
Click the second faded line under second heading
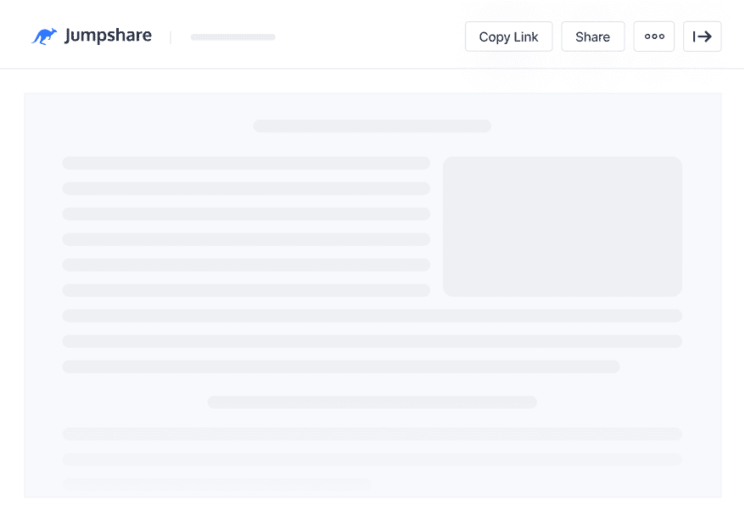[x=372, y=459]
